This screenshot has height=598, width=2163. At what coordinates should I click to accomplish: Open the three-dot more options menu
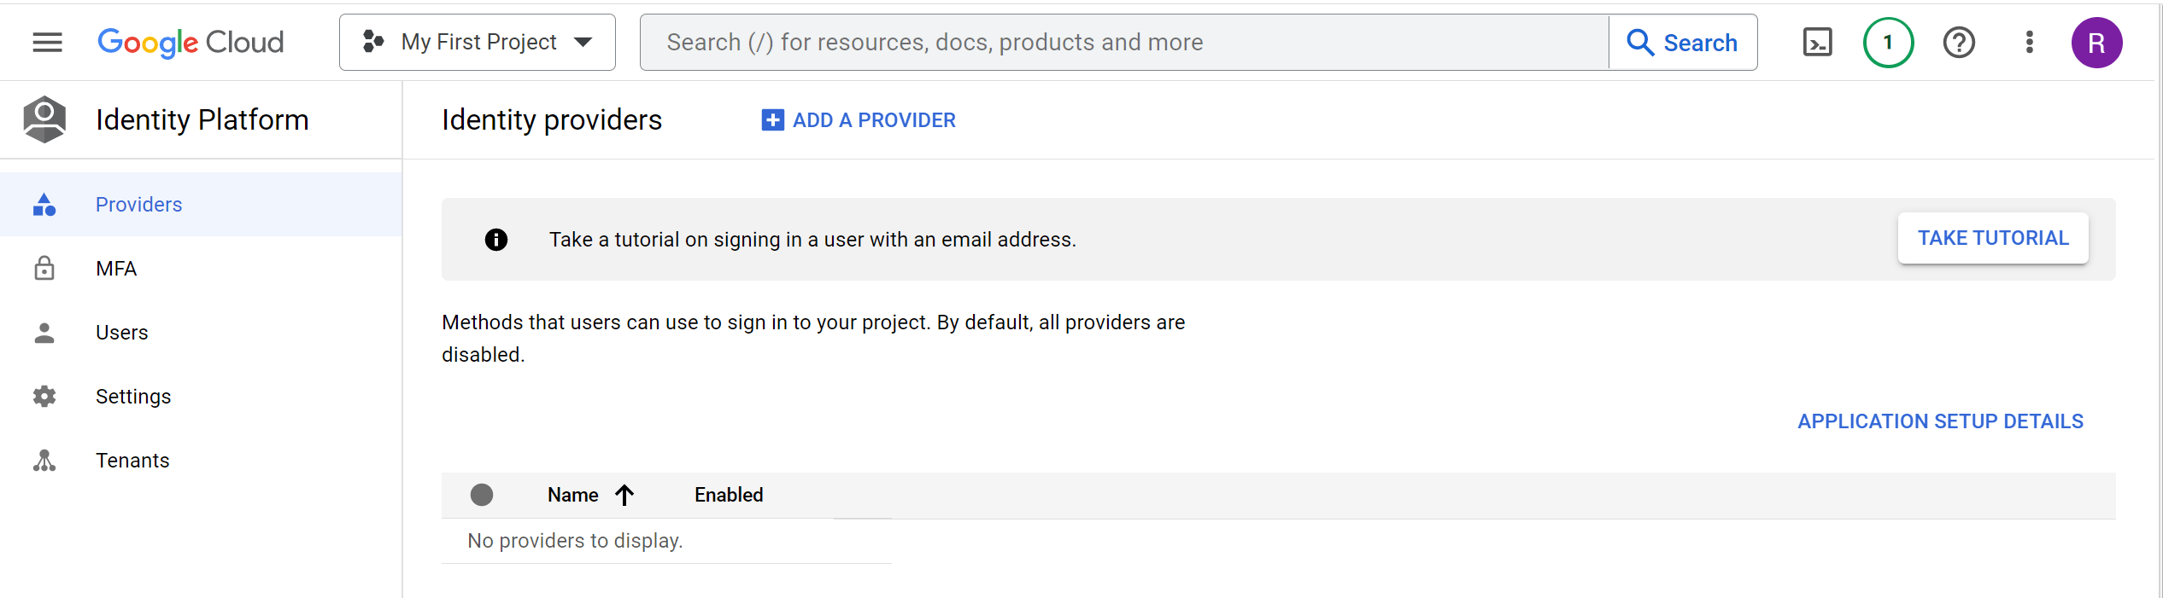click(x=2030, y=42)
